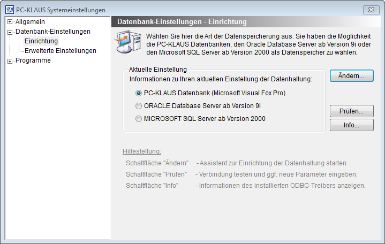Image resolution: width=385 pixels, height=244 pixels.
Task: Open driver details with Info... button
Action: coord(351,125)
